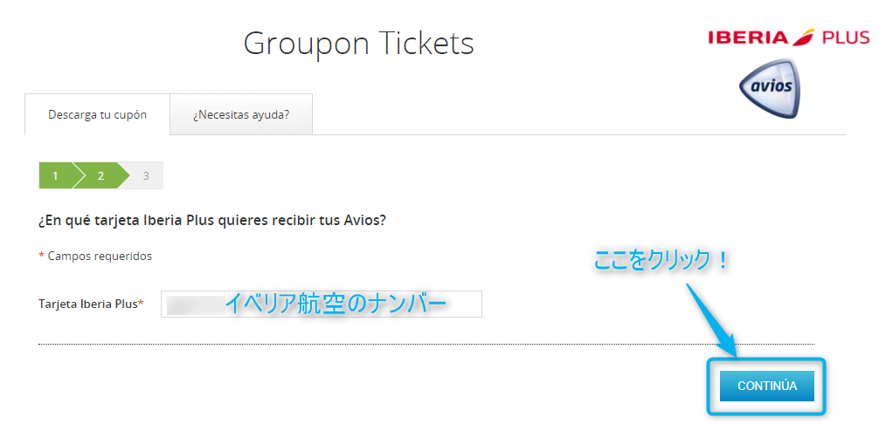Viewport: 879px width, 438px height.
Task: Click the Groupon Tickets page title
Action: point(358,43)
